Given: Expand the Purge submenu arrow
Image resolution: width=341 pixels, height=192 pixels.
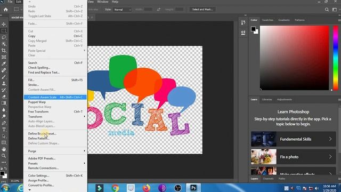Looking at the screenshot, I should point(84,151).
